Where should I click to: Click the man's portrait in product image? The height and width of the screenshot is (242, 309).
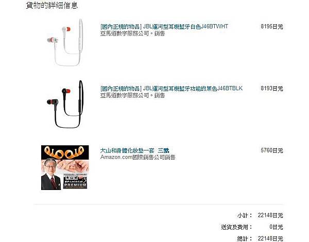point(51,174)
